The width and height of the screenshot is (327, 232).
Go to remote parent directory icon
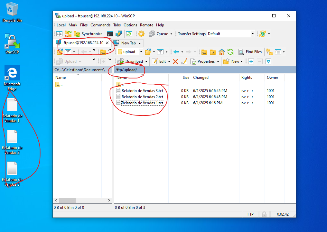[x=204, y=52]
